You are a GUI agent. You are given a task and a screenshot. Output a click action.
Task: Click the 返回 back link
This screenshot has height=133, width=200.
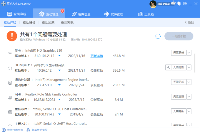[x=189, y=22]
